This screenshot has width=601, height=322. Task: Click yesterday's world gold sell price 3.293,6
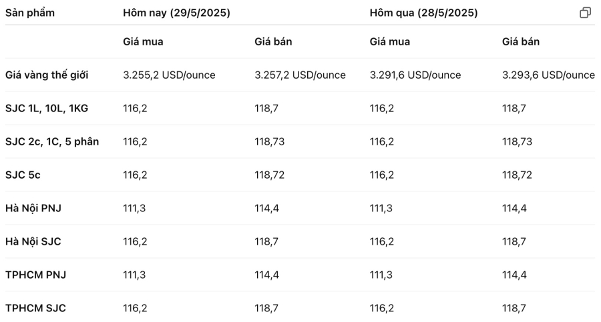(x=548, y=75)
